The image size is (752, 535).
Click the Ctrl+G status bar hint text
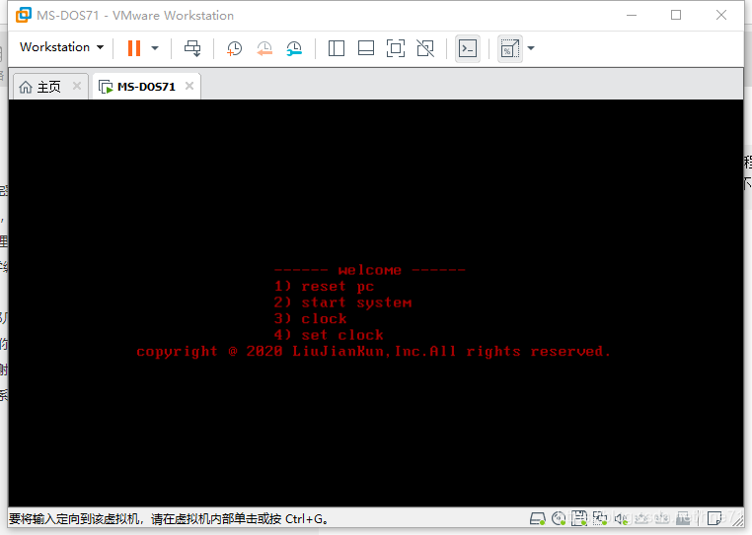169,518
